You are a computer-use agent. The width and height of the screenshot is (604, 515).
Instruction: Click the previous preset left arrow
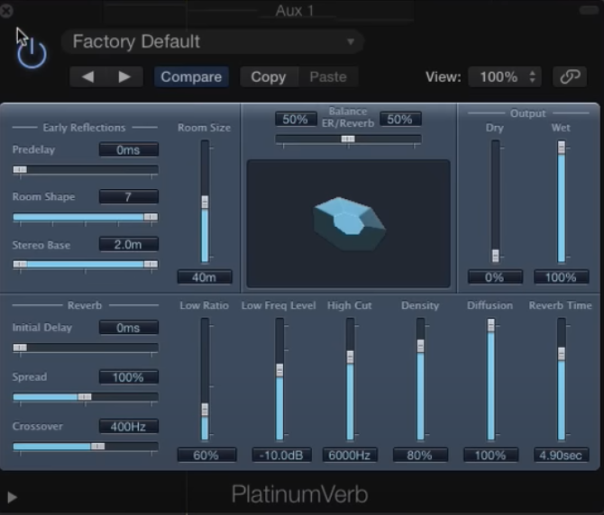tap(87, 77)
